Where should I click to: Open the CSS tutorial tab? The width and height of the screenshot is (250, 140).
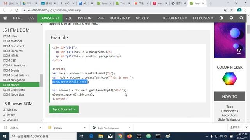coord(31,18)
